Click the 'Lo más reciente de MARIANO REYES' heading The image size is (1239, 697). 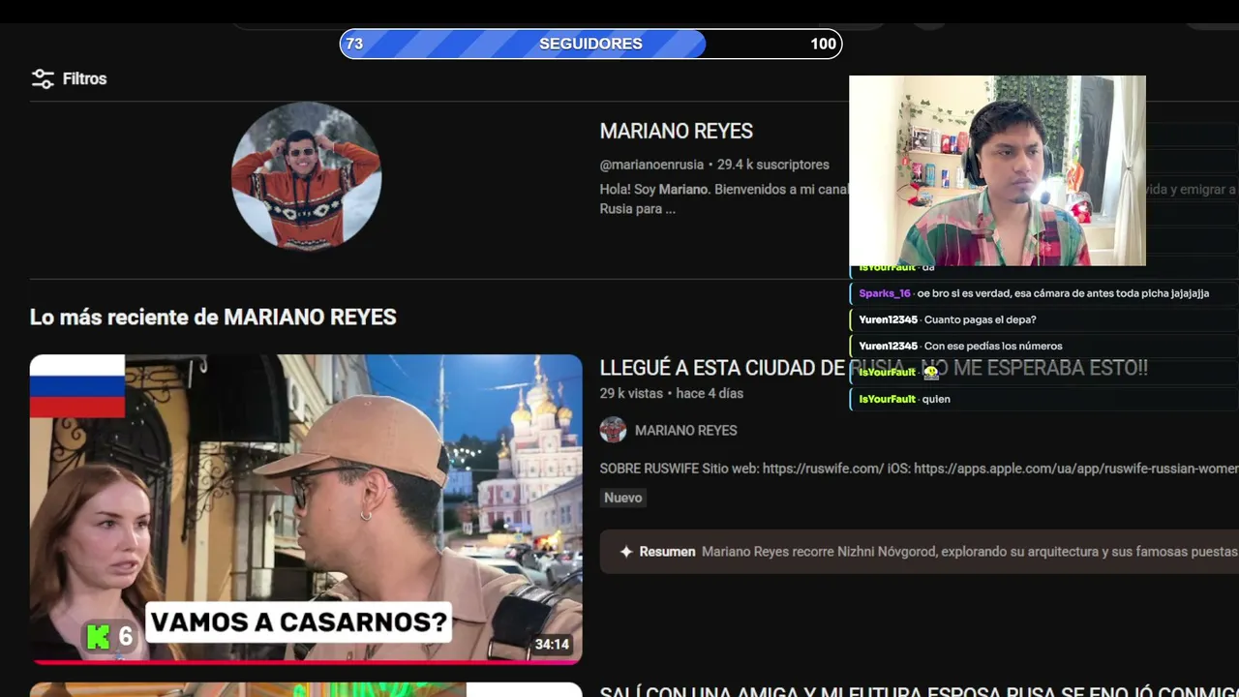(213, 317)
